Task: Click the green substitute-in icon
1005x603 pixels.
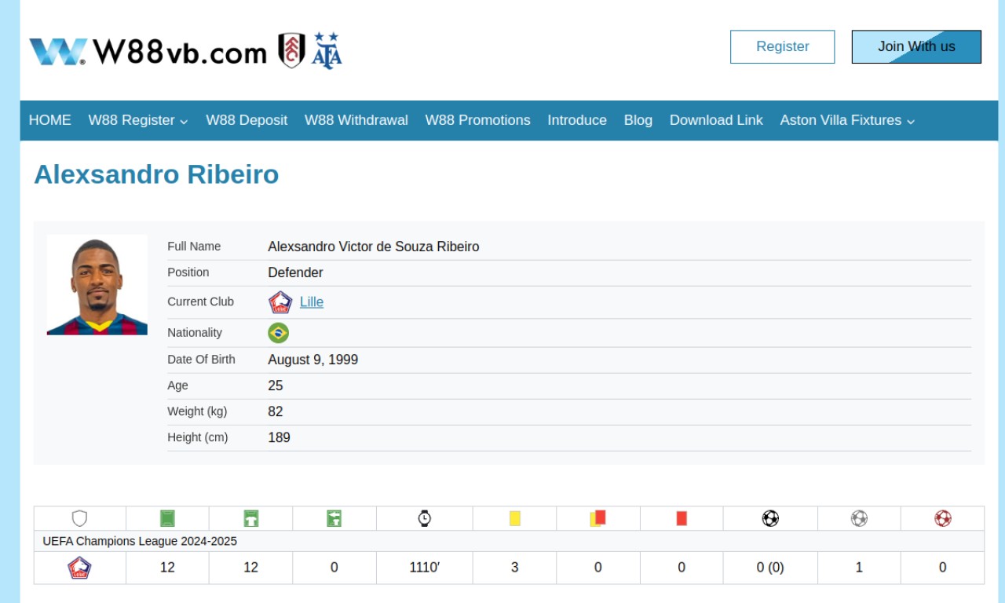Action: coord(334,518)
